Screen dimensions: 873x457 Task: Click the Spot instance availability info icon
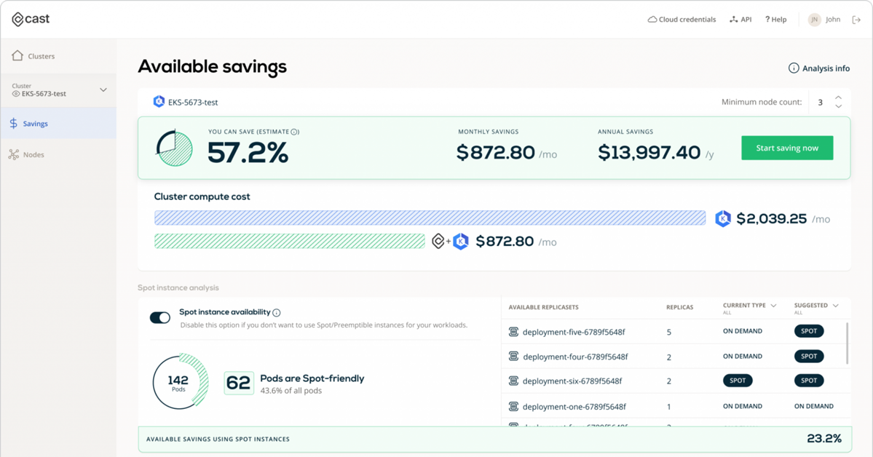tap(277, 313)
